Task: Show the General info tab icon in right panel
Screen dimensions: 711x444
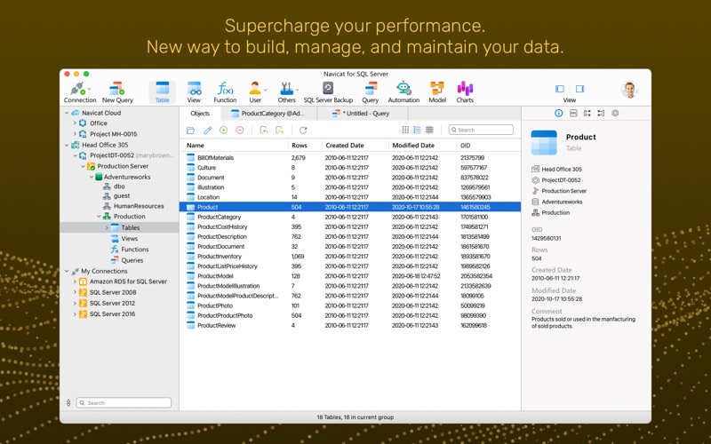Action: tap(559, 114)
